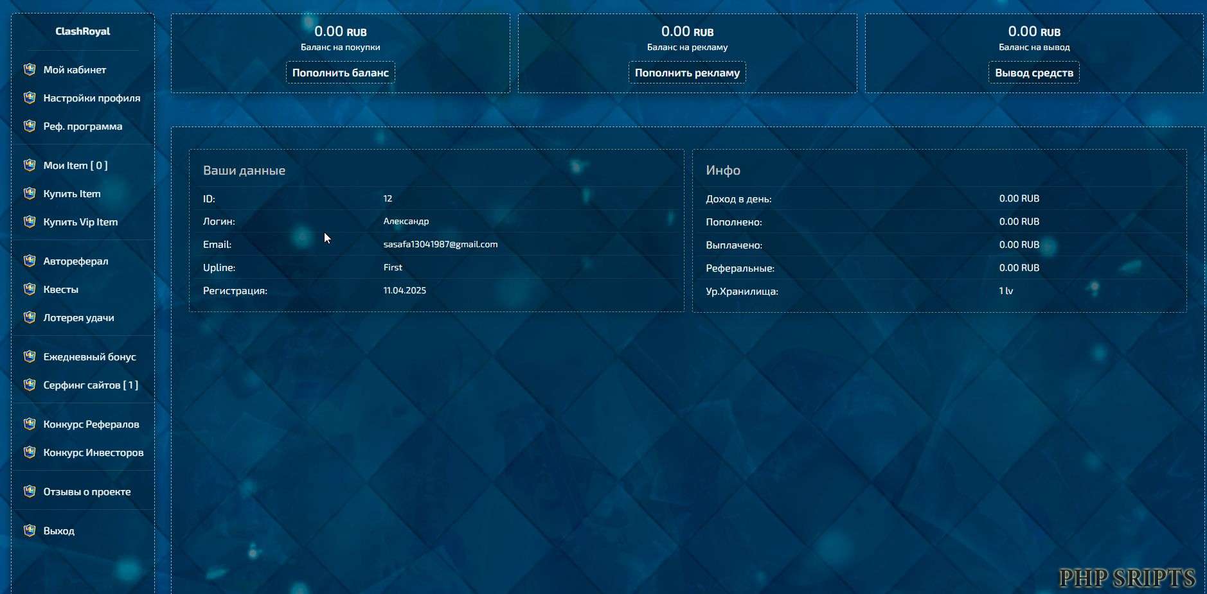Click the shield icon next to Выход
Viewport: 1207px width, 594px height.
coord(30,530)
